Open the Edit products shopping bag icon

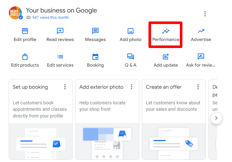[x=25, y=57]
